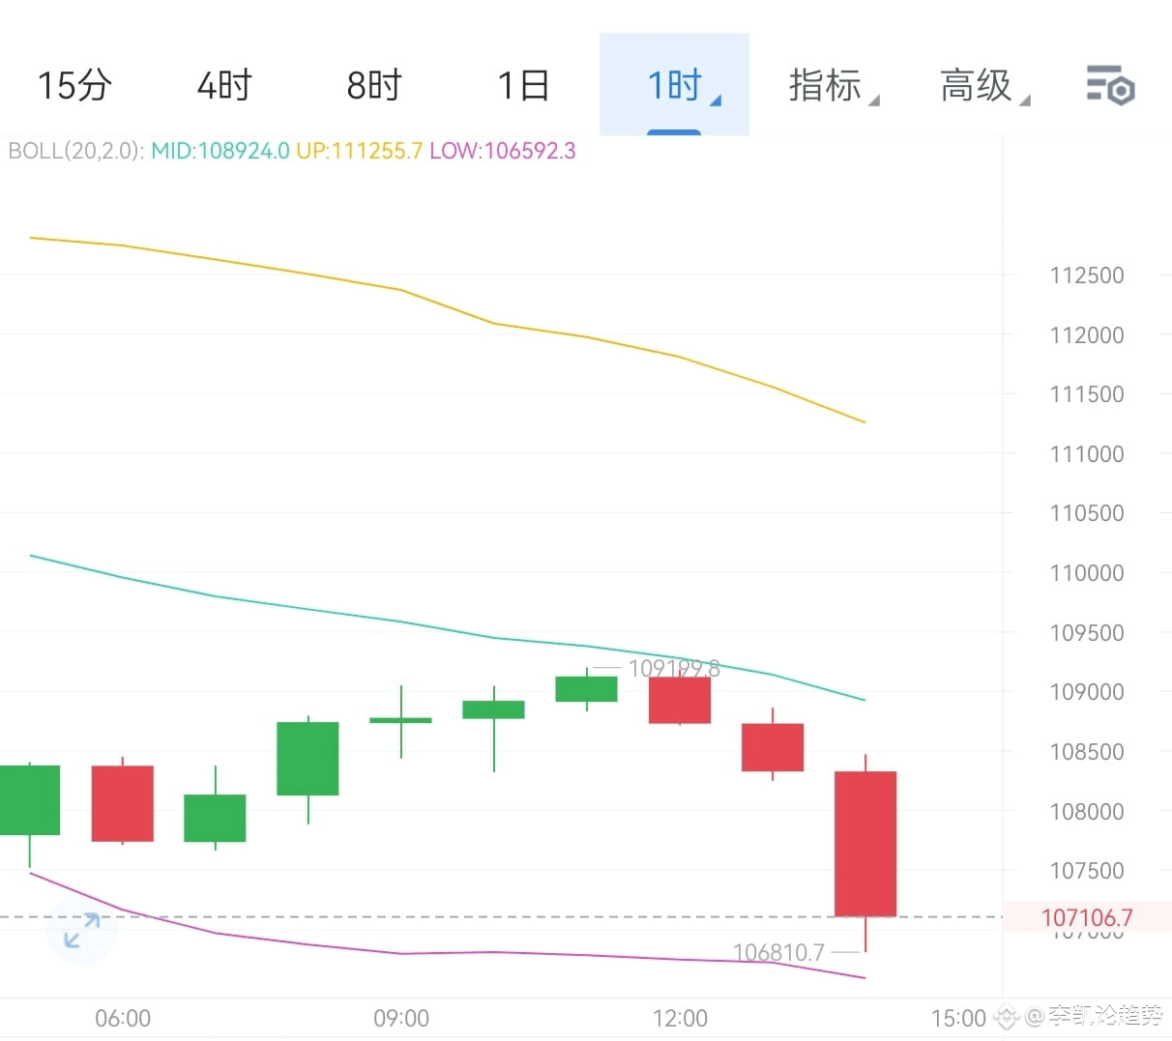The image size is (1172, 1041).
Task: Click the LOW:106592.3 indicator value
Action: click(x=503, y=151)
